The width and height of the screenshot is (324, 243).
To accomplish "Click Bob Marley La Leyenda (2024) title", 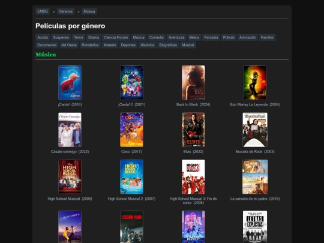I will 255,104.
